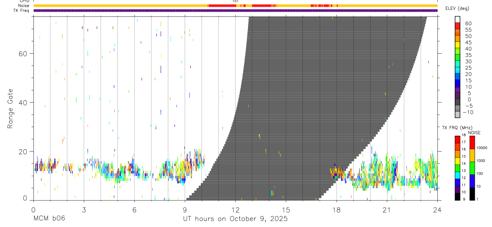The height and width of the screenshot is (227, 492).
Task: Select the black segment of NOISE colorbar
Action: coord(472,194)
